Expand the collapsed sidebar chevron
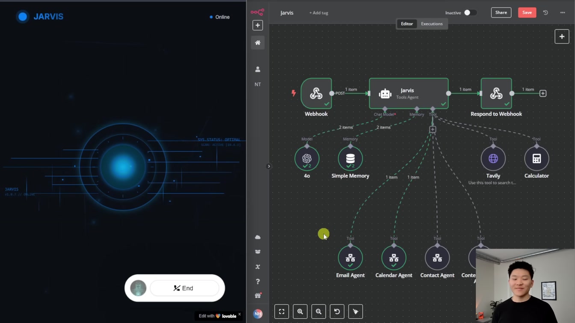The width and height of the screenshot is (575, 323). [269, 166]
